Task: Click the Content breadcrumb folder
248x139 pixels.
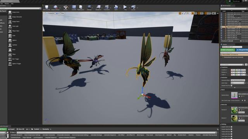Action: [36, 129]
